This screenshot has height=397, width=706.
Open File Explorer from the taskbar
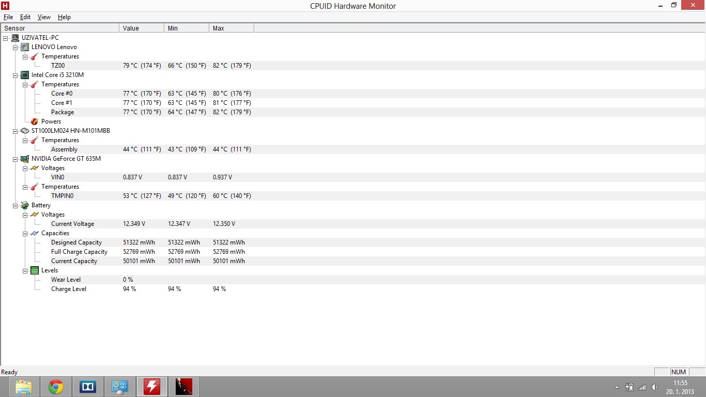[24, 387]
